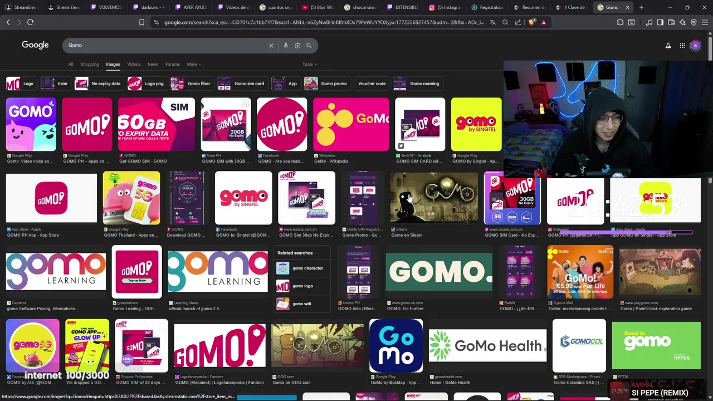The height and width of the screenshot is (401, 713).
Task: Switch to the Shopping tab
Action: [89, 65]
